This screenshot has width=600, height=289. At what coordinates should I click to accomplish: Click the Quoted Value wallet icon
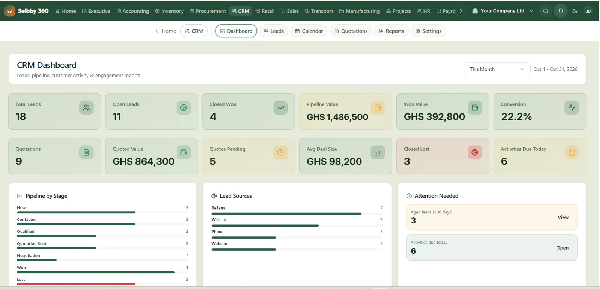point(184,152)
